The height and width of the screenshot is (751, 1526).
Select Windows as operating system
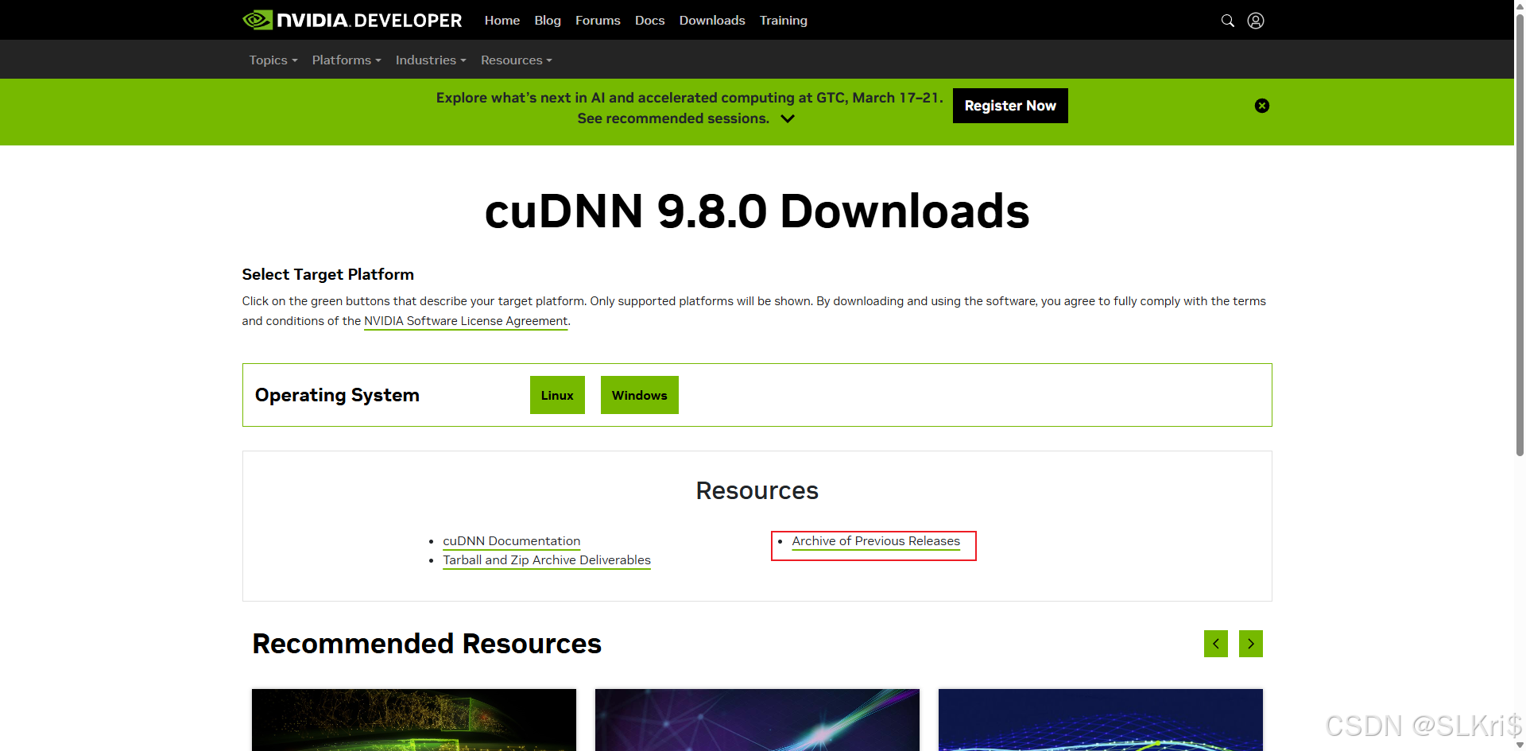pyautogui.click(x=640, y=395)
